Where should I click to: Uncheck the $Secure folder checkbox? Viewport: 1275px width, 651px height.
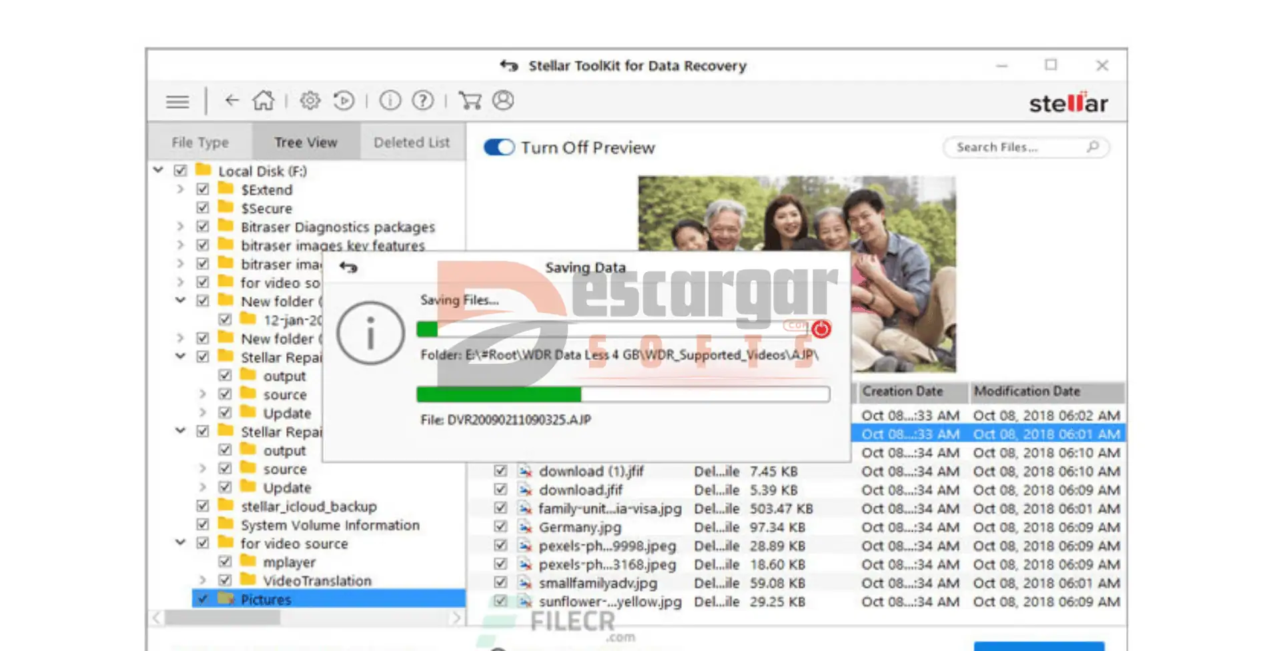[203, 207]
